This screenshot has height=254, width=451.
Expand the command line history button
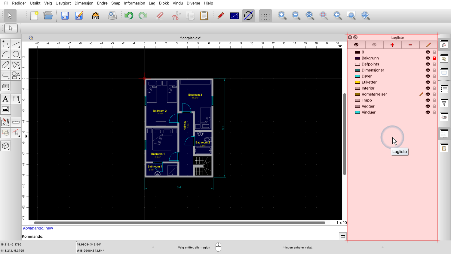pyautogui.click(x=342, y=236)
